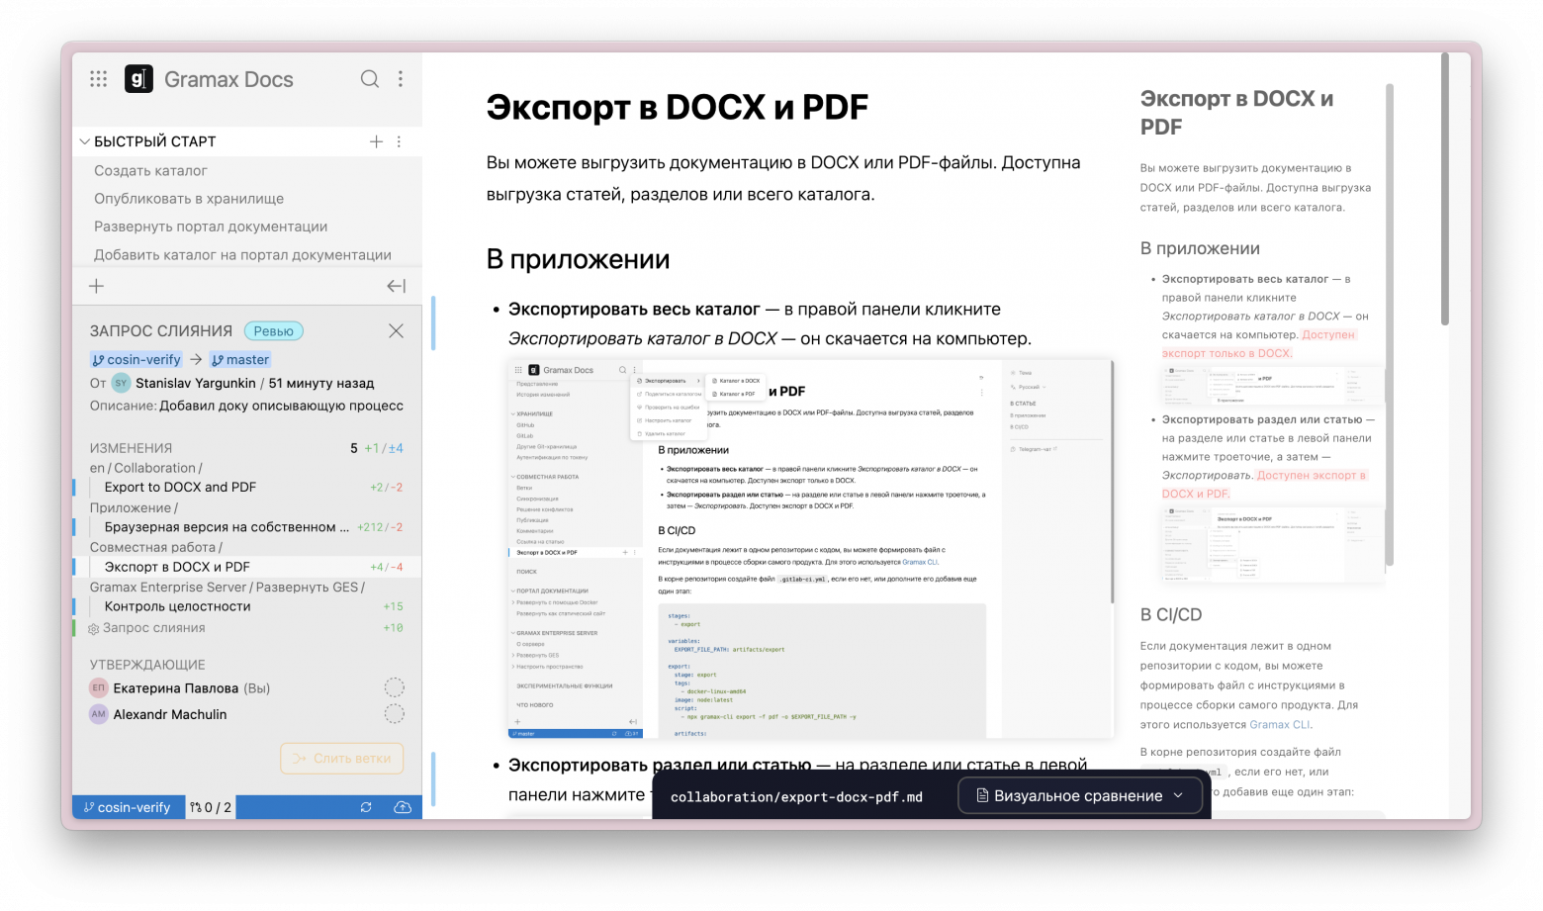Collapse the БЫСТРЫЙ СТАРТ section chevron
This screenshot has height=911, width=1543.
(84, 141)
